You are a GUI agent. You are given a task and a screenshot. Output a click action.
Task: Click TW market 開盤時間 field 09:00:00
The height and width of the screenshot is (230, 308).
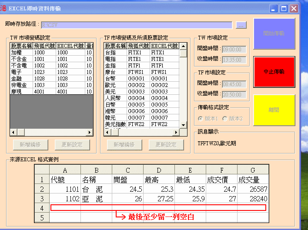234,50
